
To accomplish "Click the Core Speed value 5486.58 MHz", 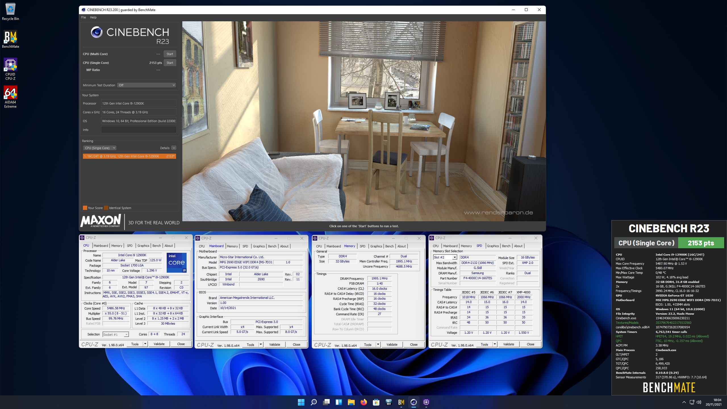I will [116, 308].
